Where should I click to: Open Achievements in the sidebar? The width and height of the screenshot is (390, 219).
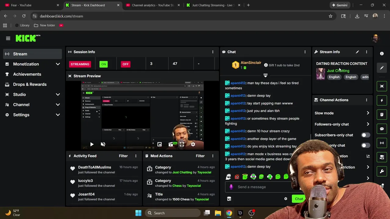click(33, 74)
